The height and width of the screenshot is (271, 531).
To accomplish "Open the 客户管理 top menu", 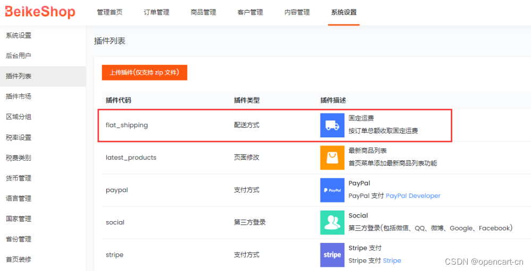I will tap(250, 13).
